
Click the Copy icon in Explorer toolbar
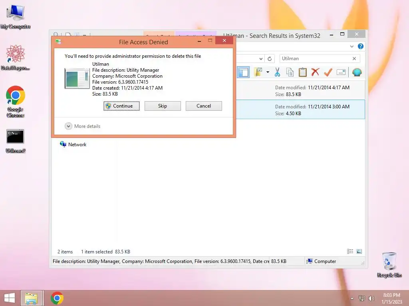pyautogui.click(x=290, y=72)
